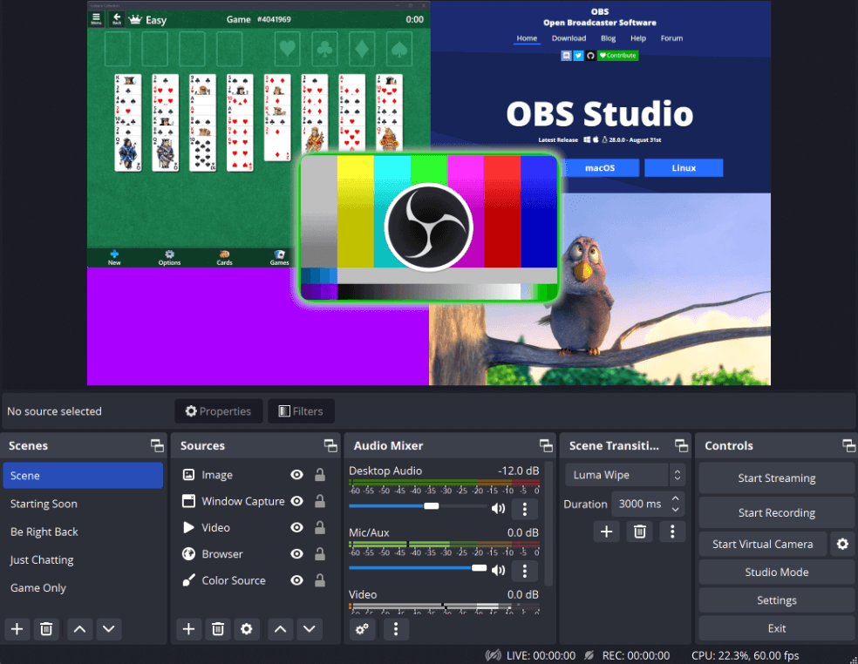The width and height of the screenshot is (858, 664).
Task: Open source properties gear in Sources toolbar
Action: [247, 629]
